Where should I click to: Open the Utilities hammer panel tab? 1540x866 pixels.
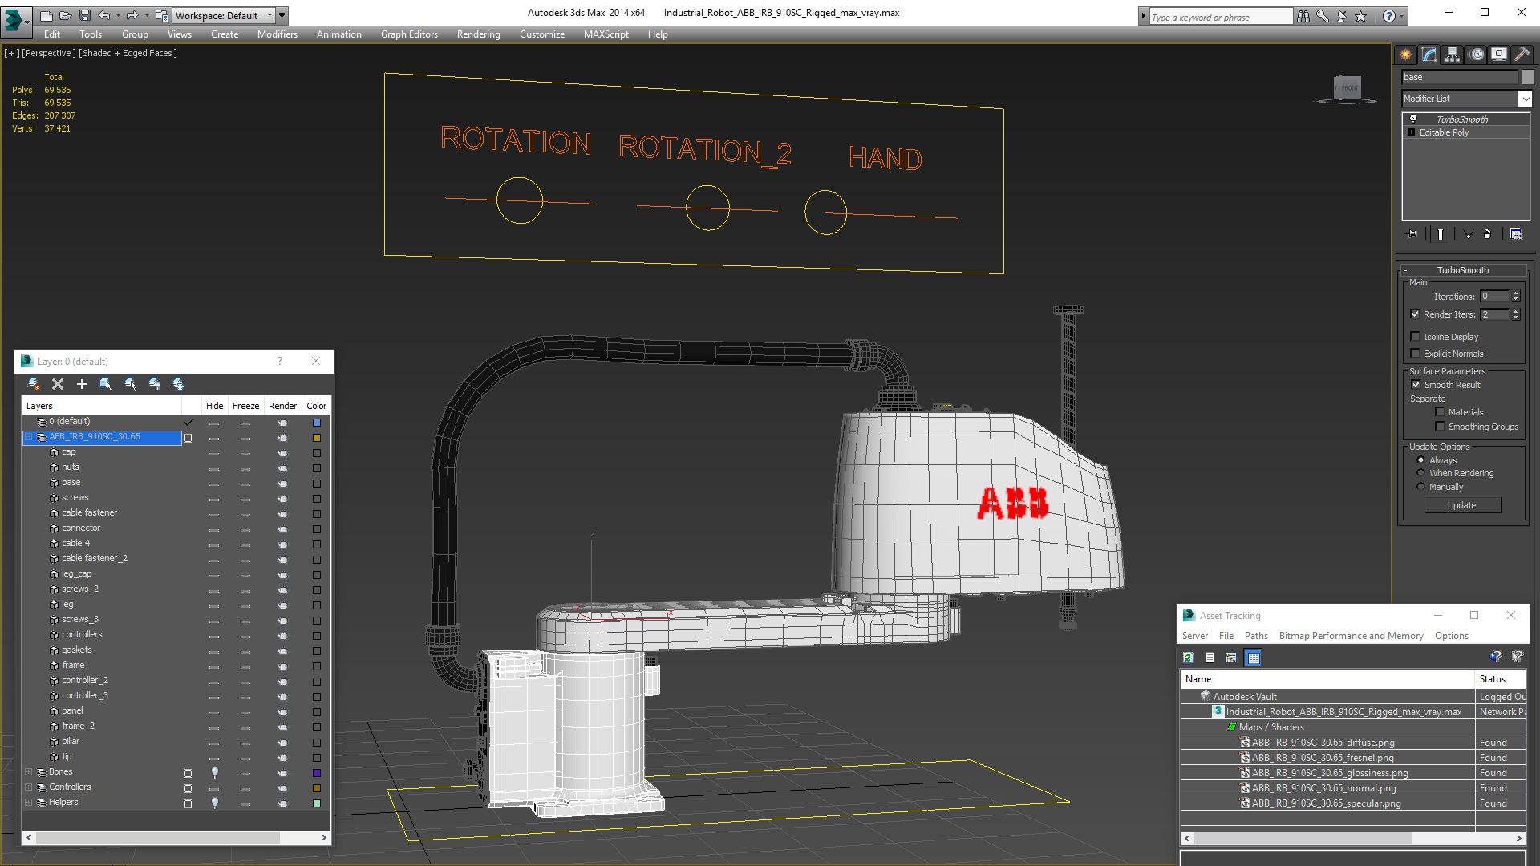pyautogui.click(x=1522, y=55)
